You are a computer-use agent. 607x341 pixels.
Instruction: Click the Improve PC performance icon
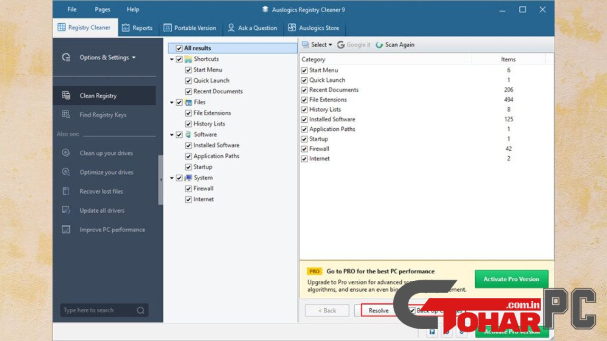[66, 230]
